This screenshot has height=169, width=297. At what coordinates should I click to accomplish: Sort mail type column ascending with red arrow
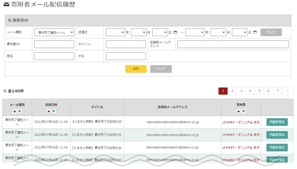(x=15, y=111)
